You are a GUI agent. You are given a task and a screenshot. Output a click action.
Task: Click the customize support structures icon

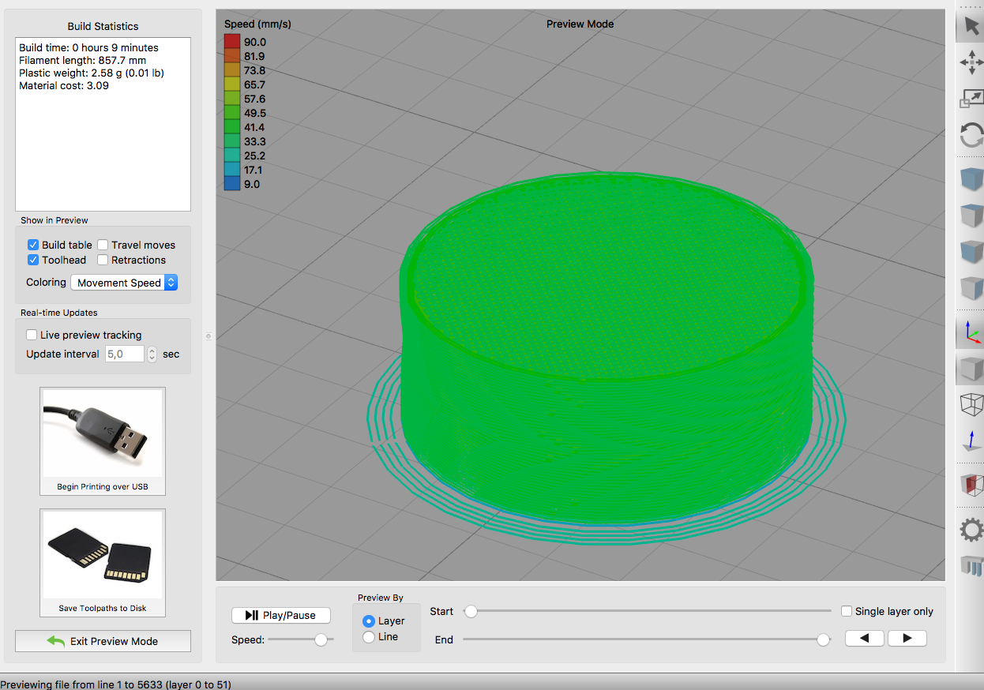pos(971,565)
